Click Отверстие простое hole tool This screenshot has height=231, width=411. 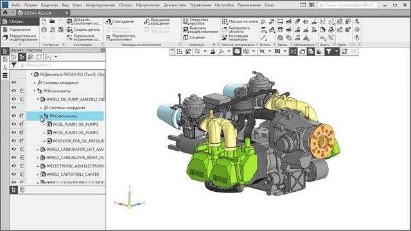coord(196,21)
